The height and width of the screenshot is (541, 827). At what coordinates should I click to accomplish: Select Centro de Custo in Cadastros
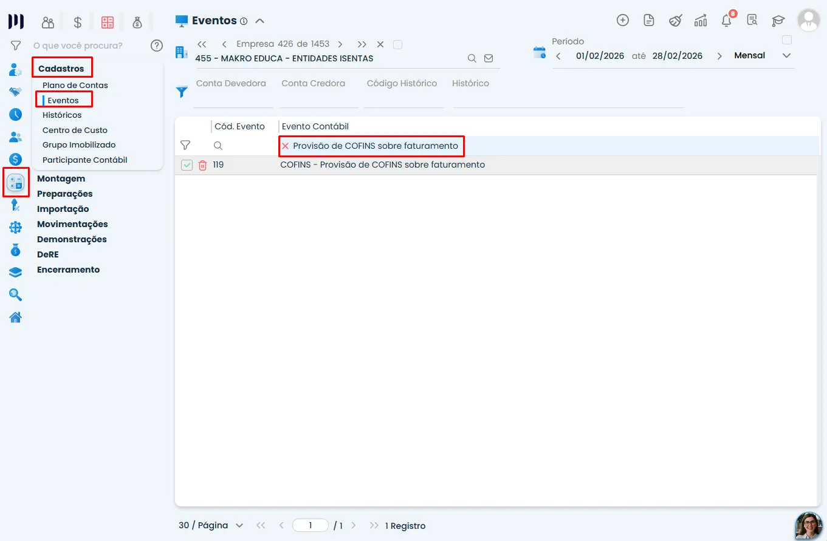75,130
